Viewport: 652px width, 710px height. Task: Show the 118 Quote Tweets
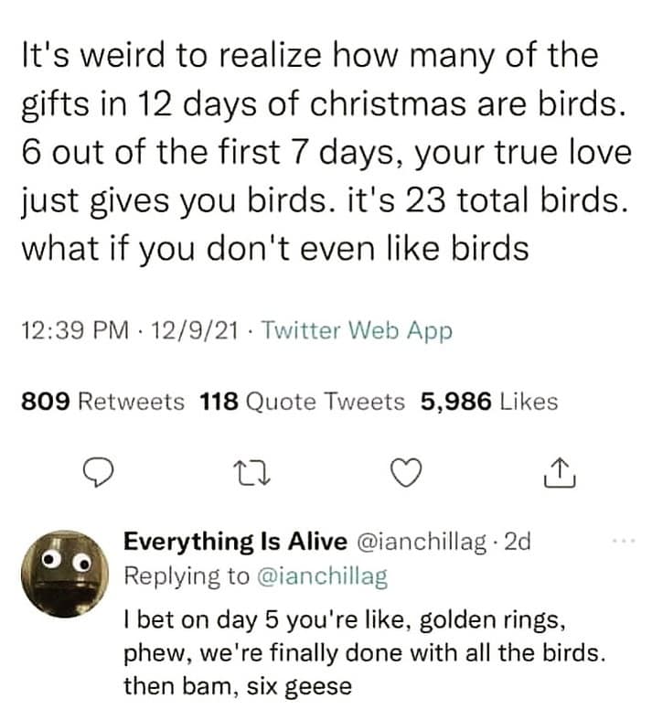click(x=302, y=401)
